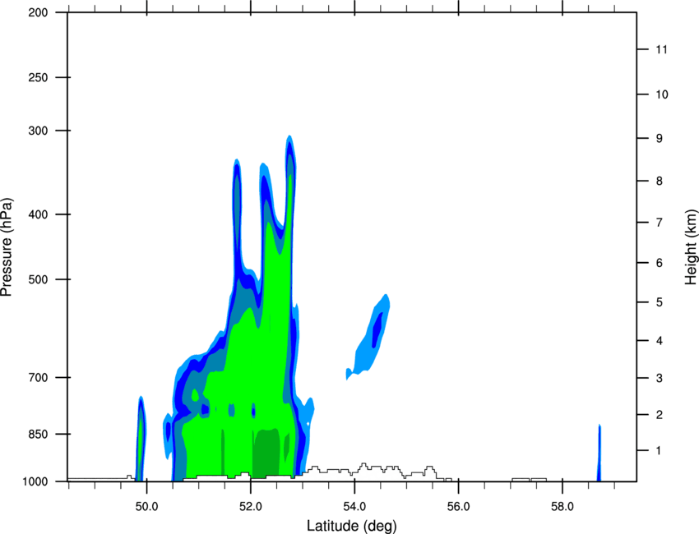
Task: Select the 250 pressure tick label
Action: (x=38, y=78)
